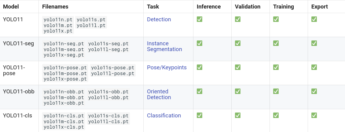Follow the Pose/Keypoints link
This screenshot has height=132, width=345.
point(167,68)
